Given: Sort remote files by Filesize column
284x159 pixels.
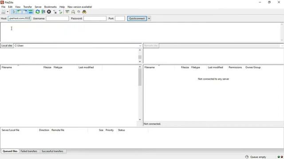Looking at the screenshot, I should [x=185, y=67].
